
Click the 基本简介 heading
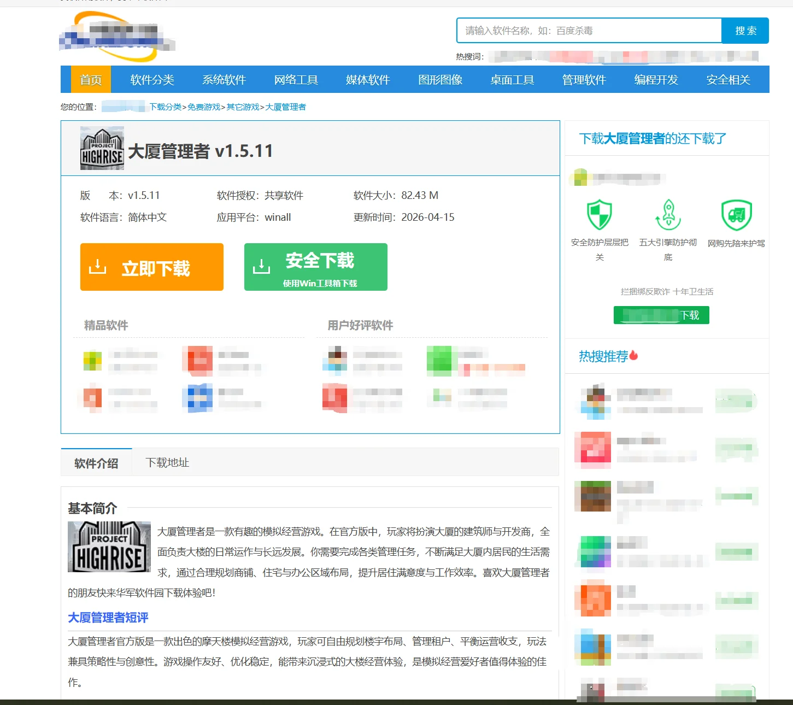coord(92,509)
